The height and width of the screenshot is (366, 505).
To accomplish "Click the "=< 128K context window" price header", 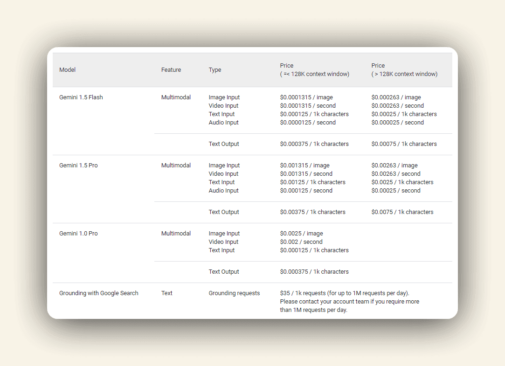I will tap(314, 70).
